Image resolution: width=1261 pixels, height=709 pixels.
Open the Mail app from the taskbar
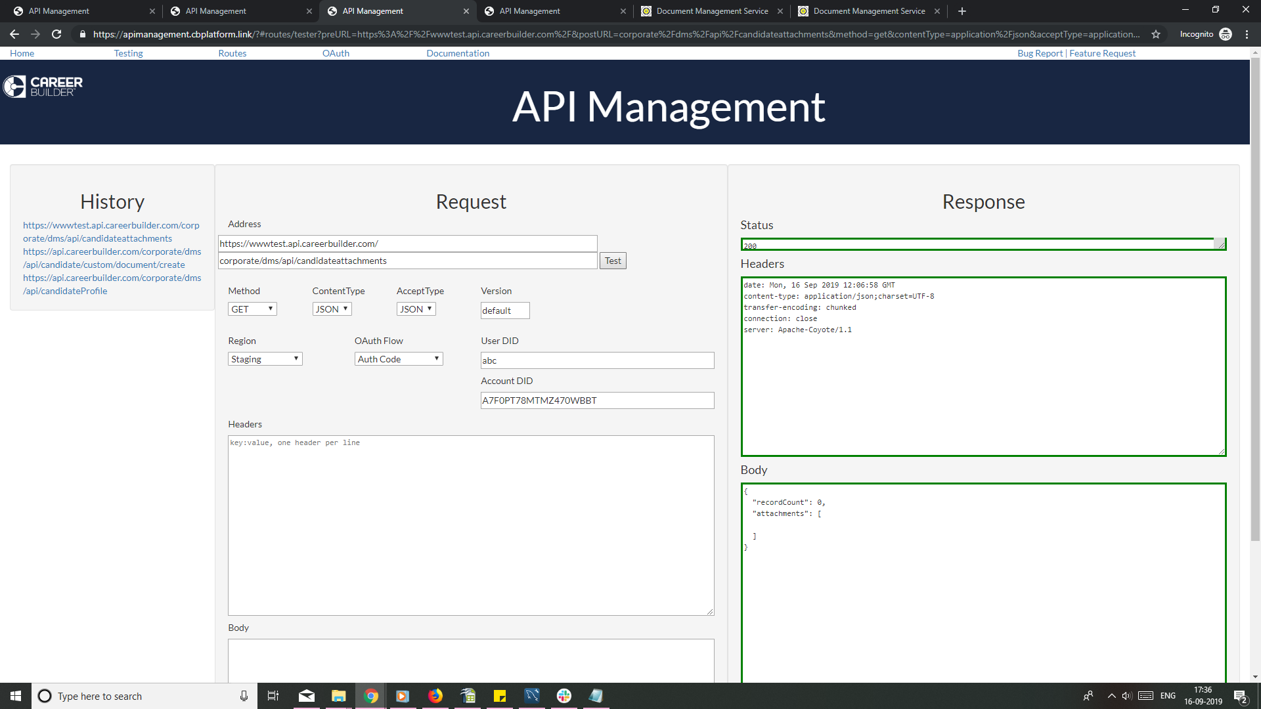click(306, 696)
